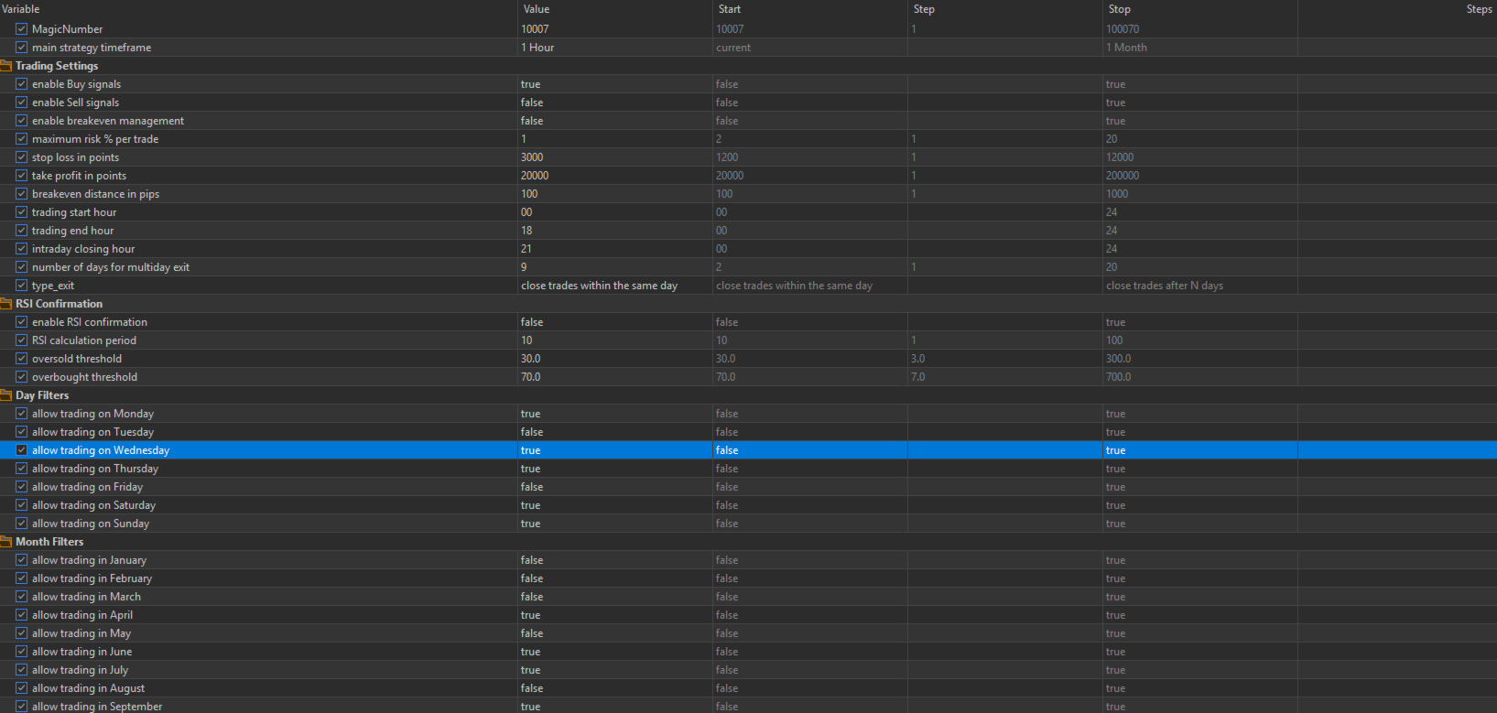Toggle checkbox for allow trading in April
Screen dimensions: 1497x713
coord(22,615)
